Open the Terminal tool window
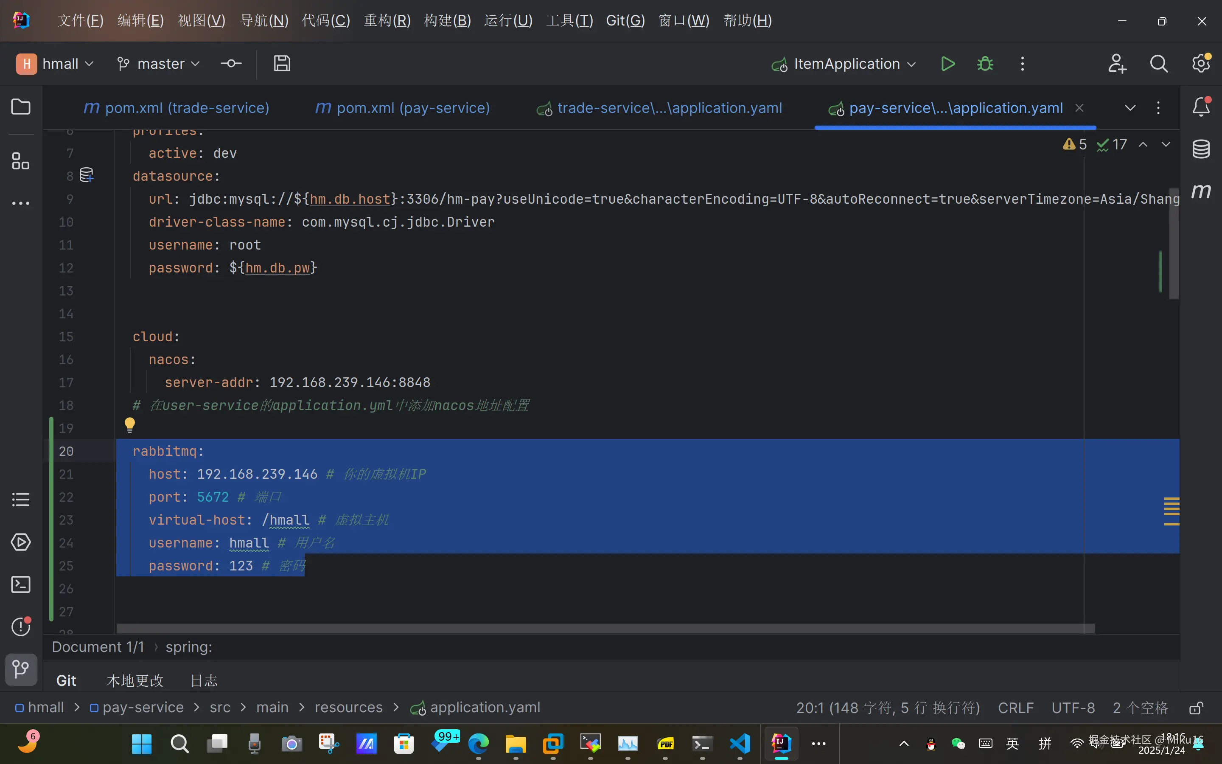Image resolution: width=1222 pixels, height=764 pixels. tap(21, 584)
